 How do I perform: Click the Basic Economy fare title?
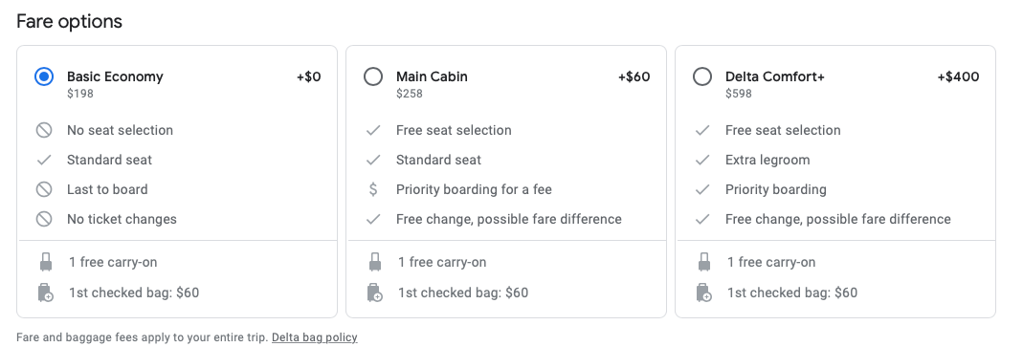(115, 76)
